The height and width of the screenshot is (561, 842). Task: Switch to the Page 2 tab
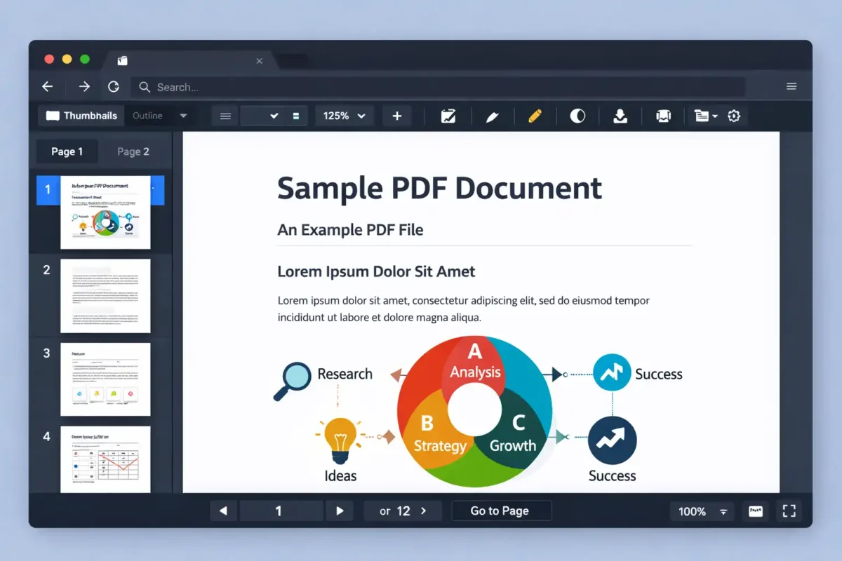133,151
